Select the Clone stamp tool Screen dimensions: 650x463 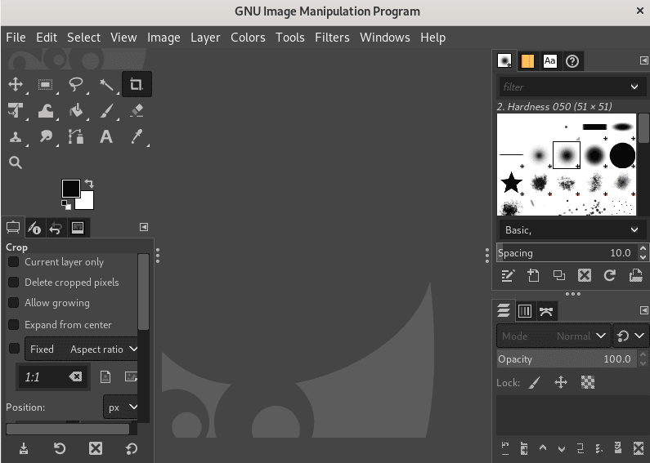coord(16,136)
